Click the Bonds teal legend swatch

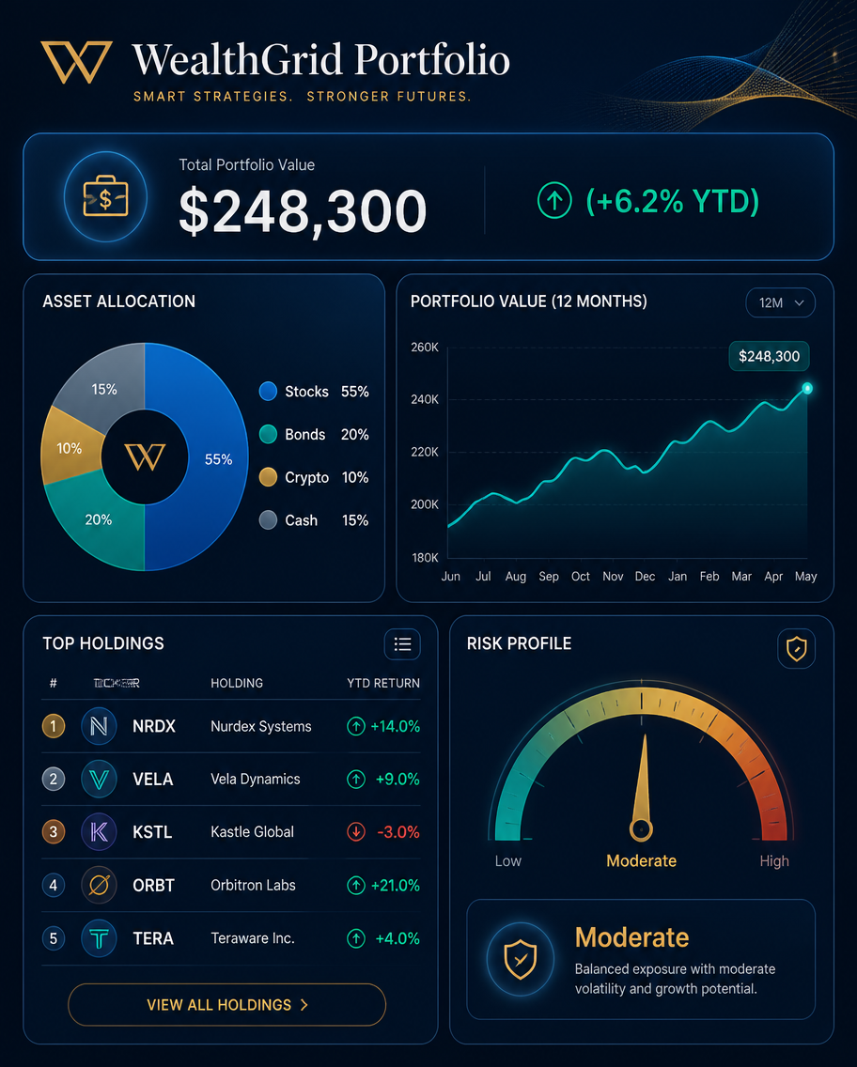pyautogui.click(x=268, y=434)
